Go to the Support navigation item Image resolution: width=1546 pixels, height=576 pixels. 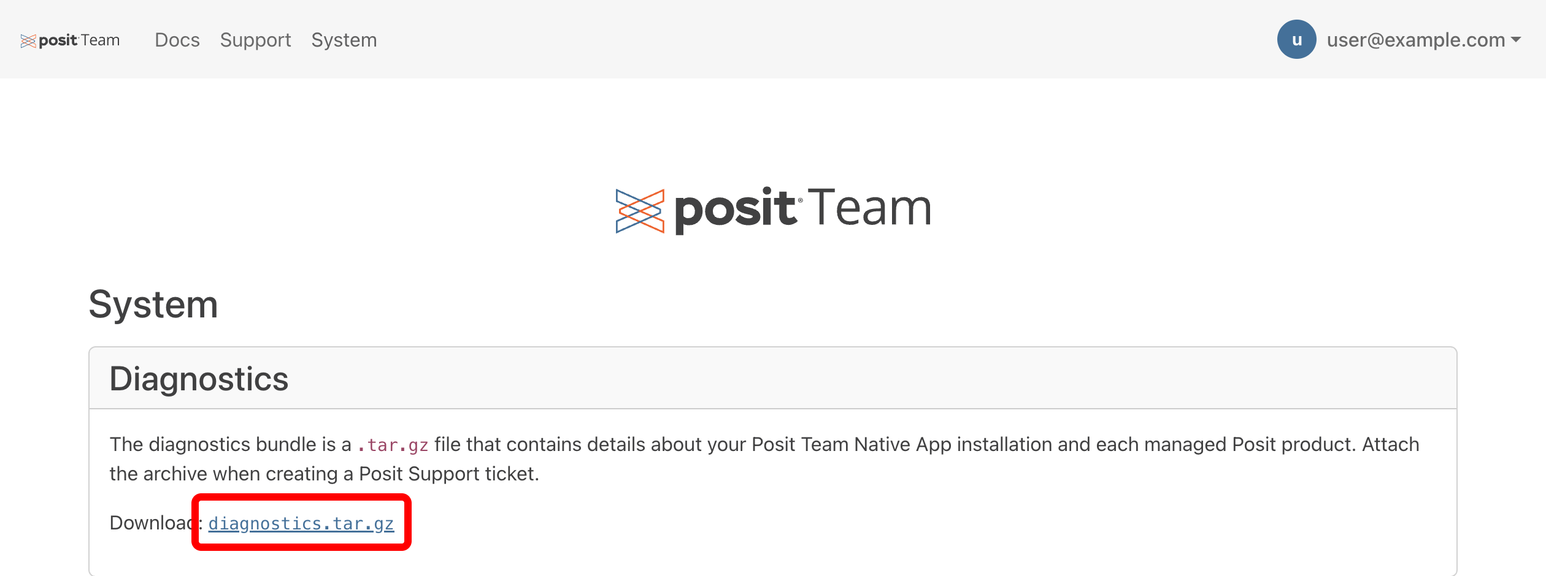tap(255, 40)
